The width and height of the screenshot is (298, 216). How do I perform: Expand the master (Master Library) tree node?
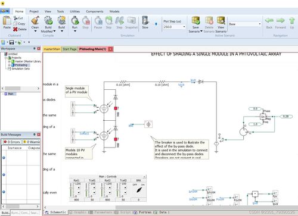[9, 61]
